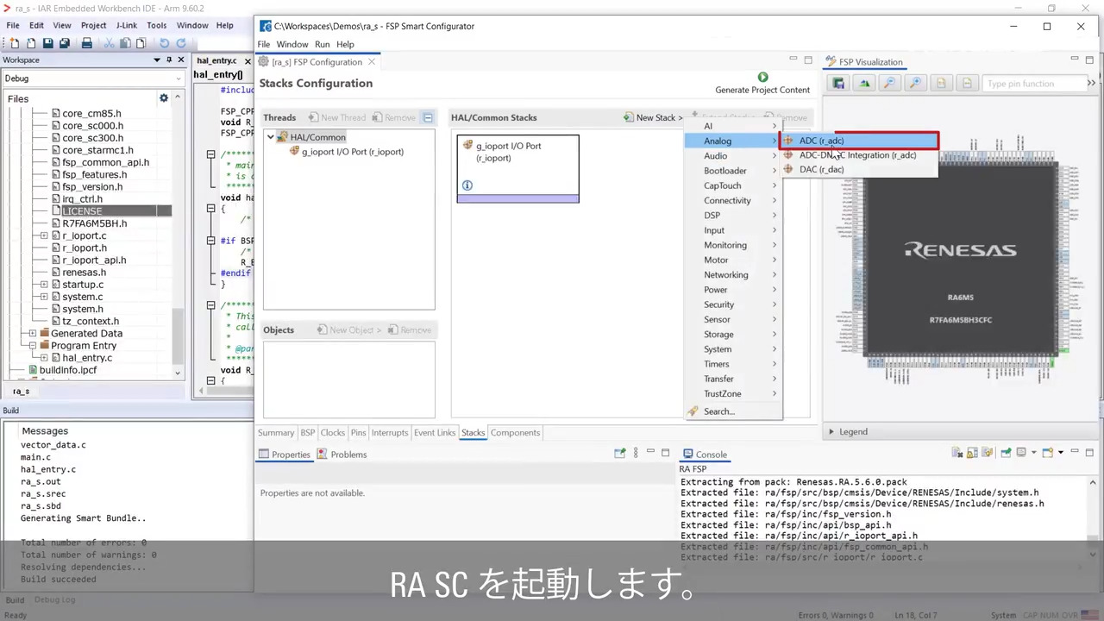
Task: Close the [ra_s] FSP Configuration tab
Action: (372, 62)
